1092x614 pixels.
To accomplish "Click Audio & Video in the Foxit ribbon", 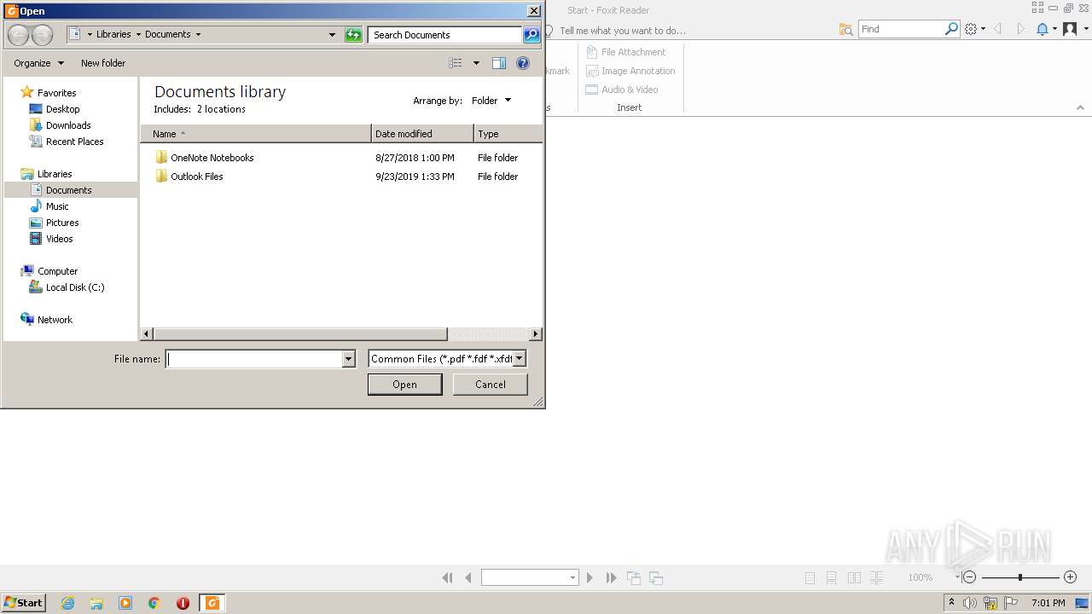I will point(622,90).
